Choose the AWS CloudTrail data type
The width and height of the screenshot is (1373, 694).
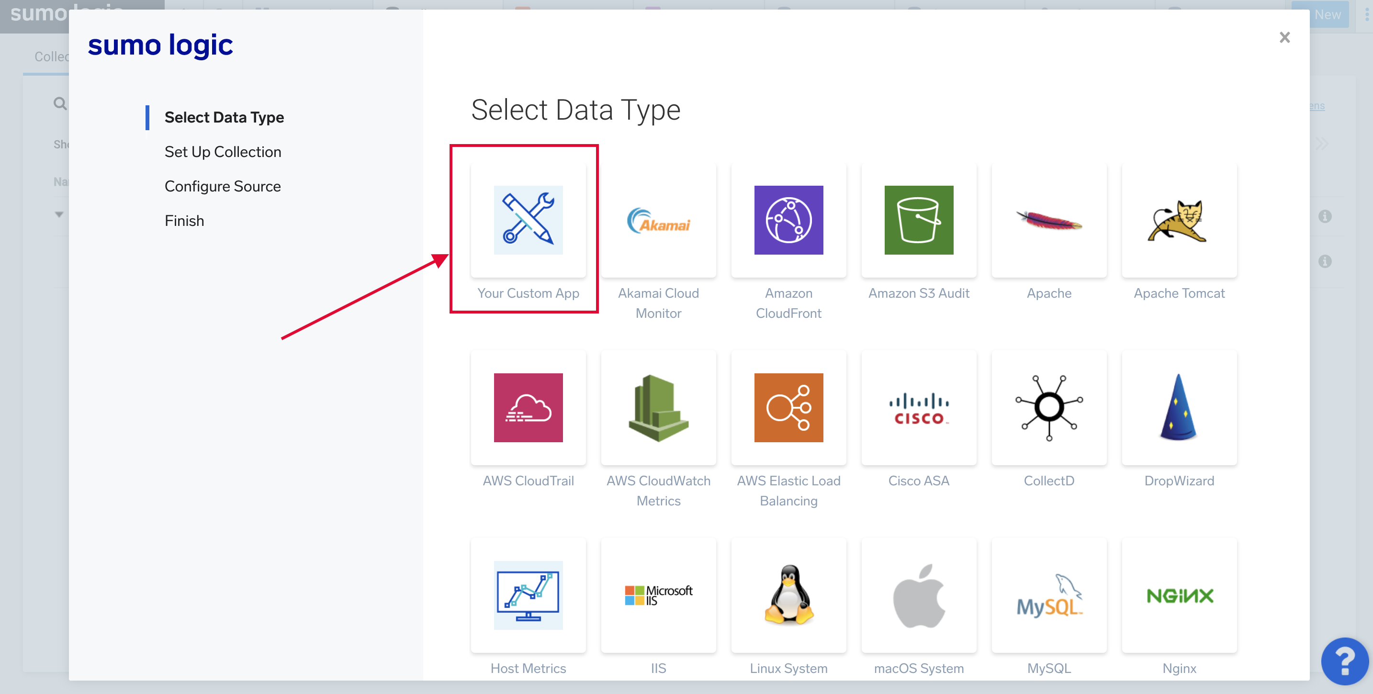[x=528, y=408]
